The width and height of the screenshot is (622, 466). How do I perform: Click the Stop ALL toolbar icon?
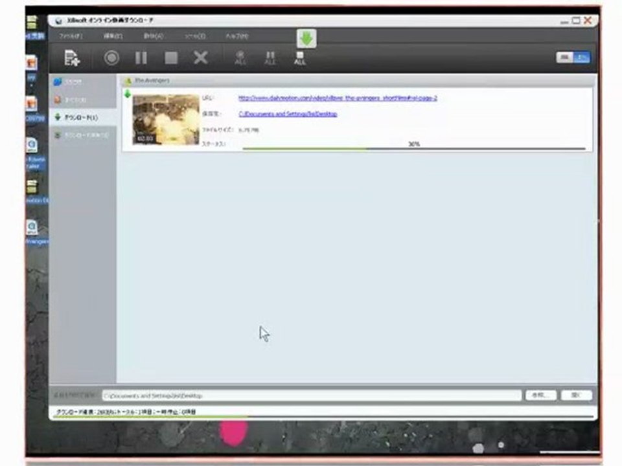300,58
